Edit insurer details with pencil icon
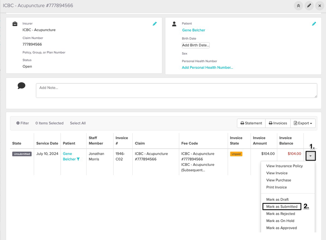The image size is (326, 240). (155, 24)
